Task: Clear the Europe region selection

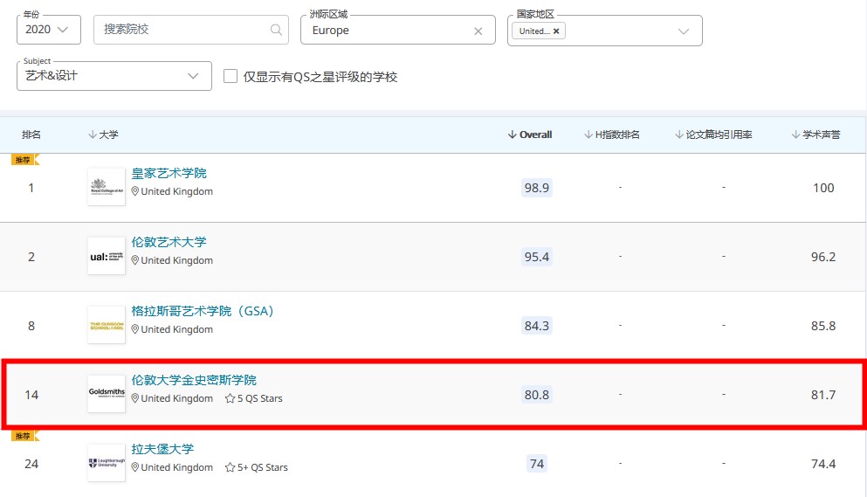Action: point(478,31)
